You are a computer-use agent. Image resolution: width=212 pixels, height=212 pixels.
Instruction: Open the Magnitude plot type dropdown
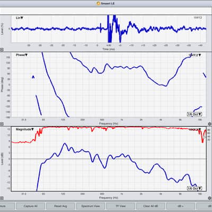(x=25, y=129)
